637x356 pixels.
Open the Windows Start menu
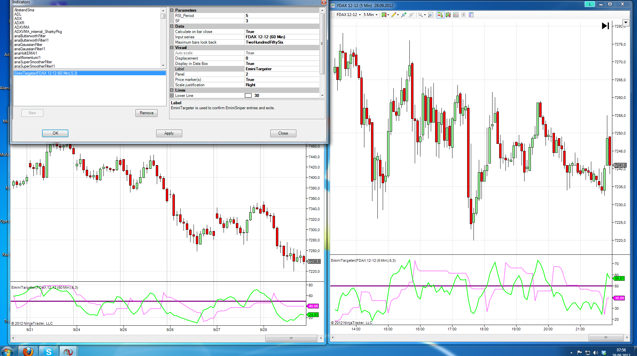[7, 351]
